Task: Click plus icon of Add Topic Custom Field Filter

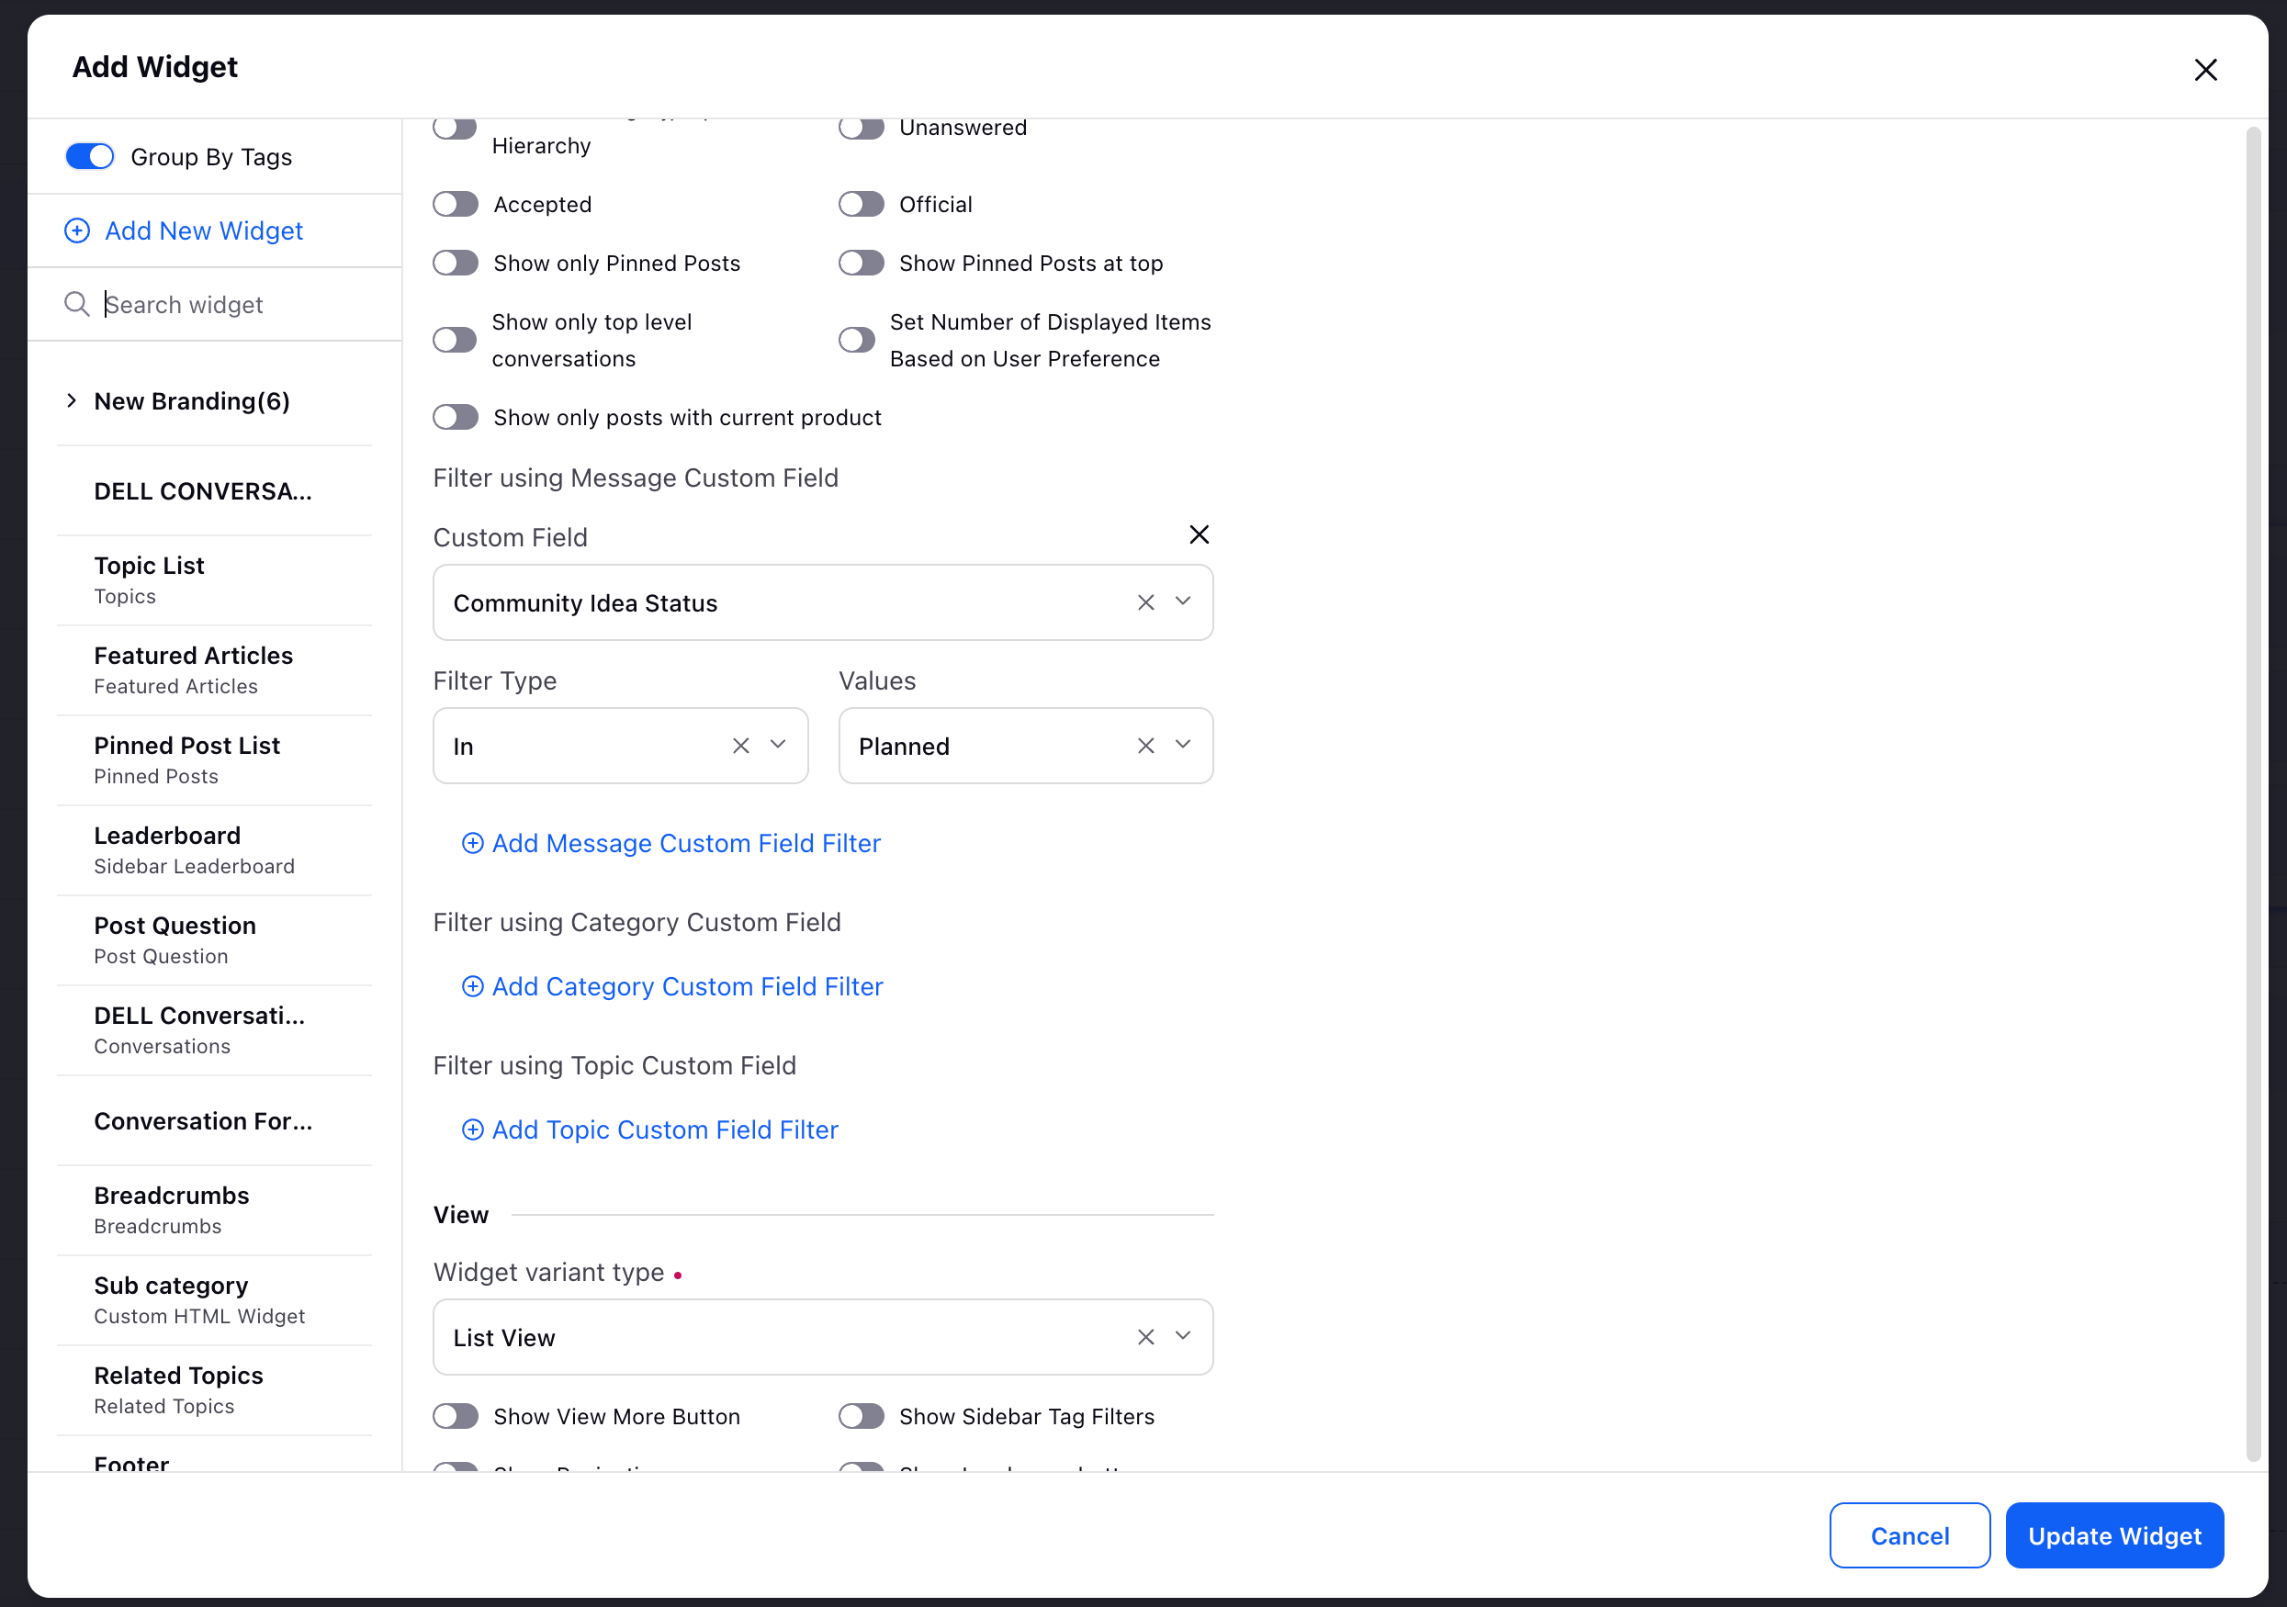Action: (x=473, y=1130)
